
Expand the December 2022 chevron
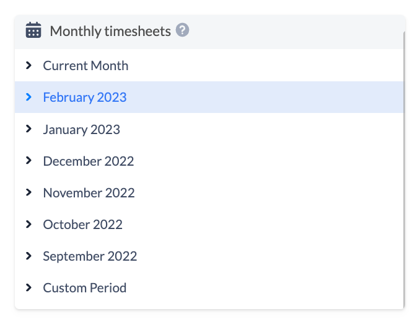(28, 161)
